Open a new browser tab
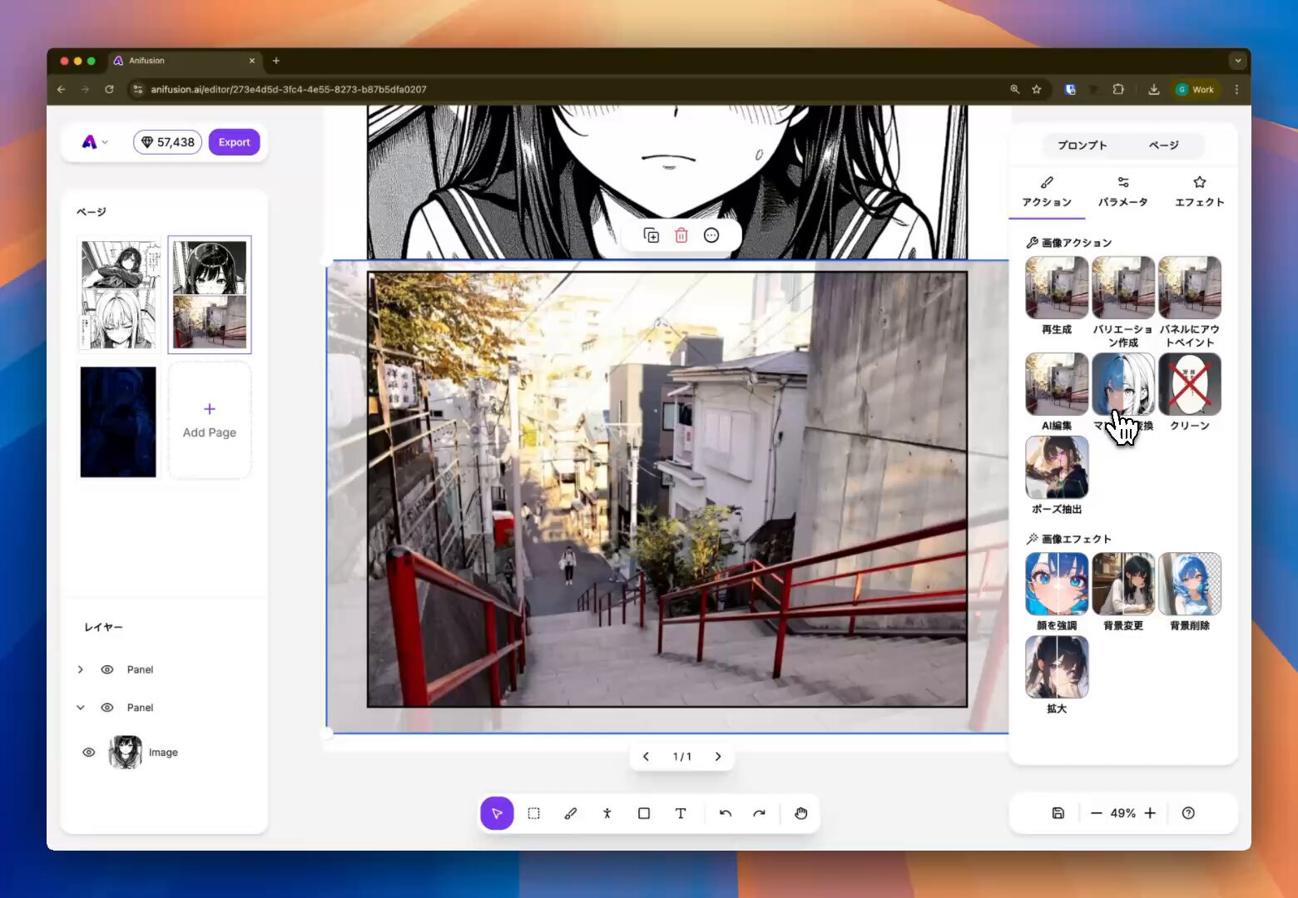 click(x=276, y=61)
